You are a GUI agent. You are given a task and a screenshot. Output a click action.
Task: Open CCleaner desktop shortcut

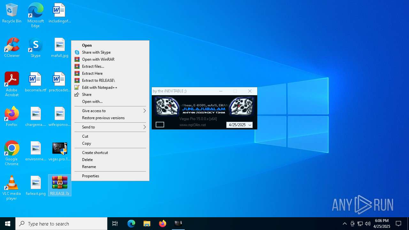point(12,48)
